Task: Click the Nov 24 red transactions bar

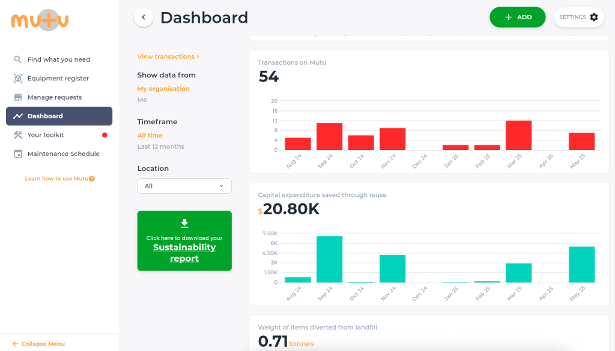Action: click(x=393, y=139)
